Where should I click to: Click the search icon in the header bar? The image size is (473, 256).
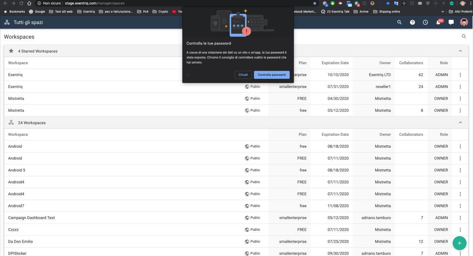click(x=399, y=23)
